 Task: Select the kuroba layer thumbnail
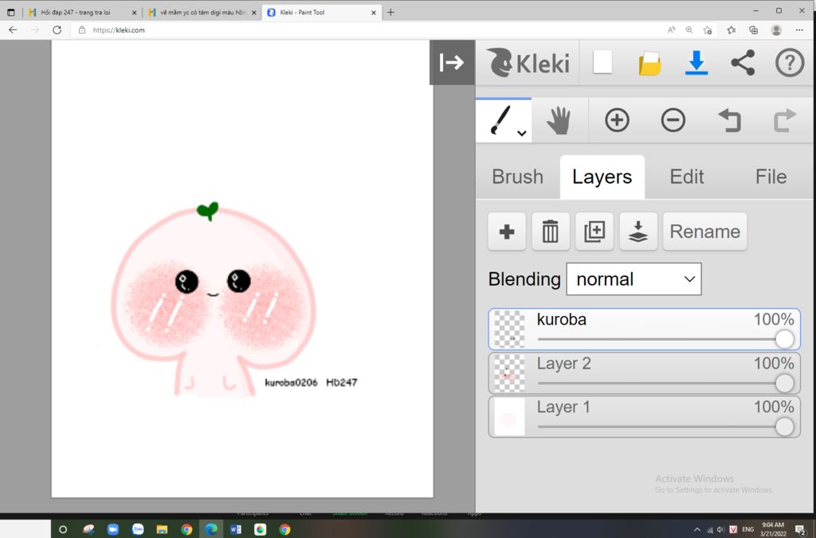[509, 329]
